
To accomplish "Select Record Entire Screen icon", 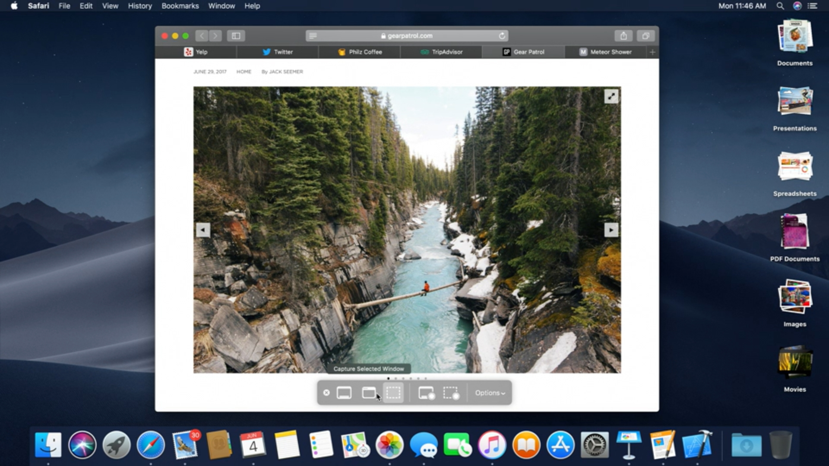I will coord(426,393).
